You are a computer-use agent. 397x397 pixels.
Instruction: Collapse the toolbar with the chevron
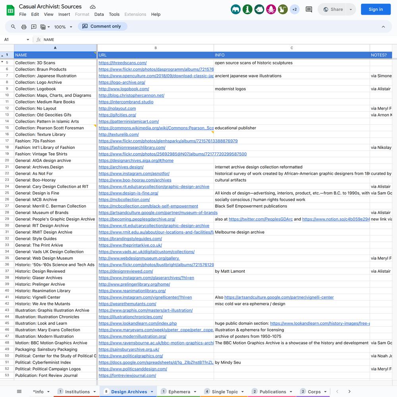[x=383, y=27]
